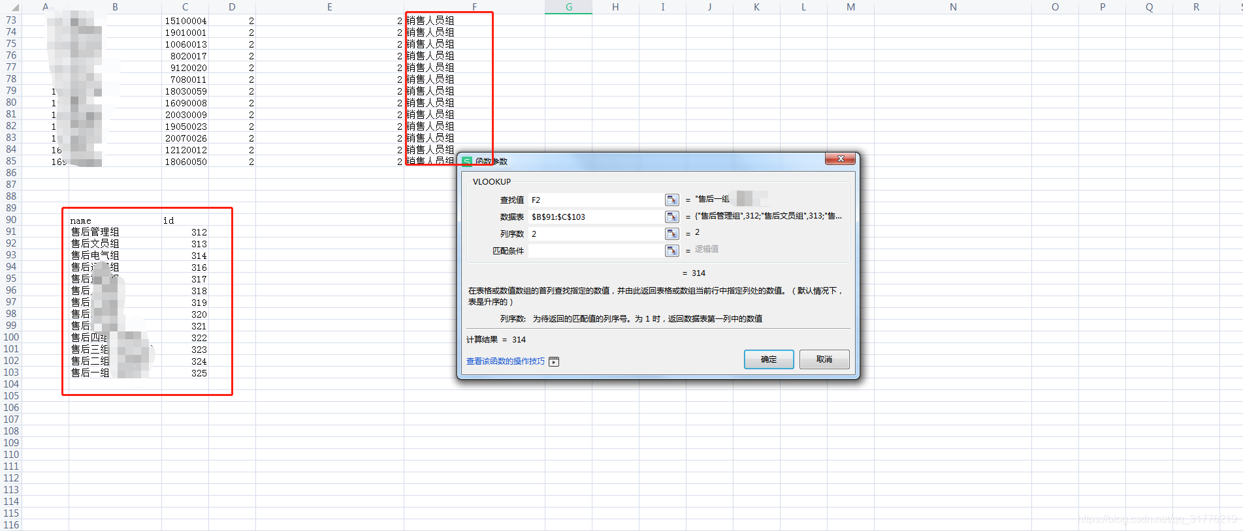
Task: Click id cell 324
Action: [185, 361]
